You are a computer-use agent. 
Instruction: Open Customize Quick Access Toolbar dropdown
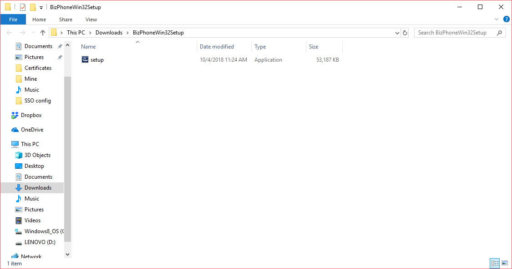(x=41, y=7)
